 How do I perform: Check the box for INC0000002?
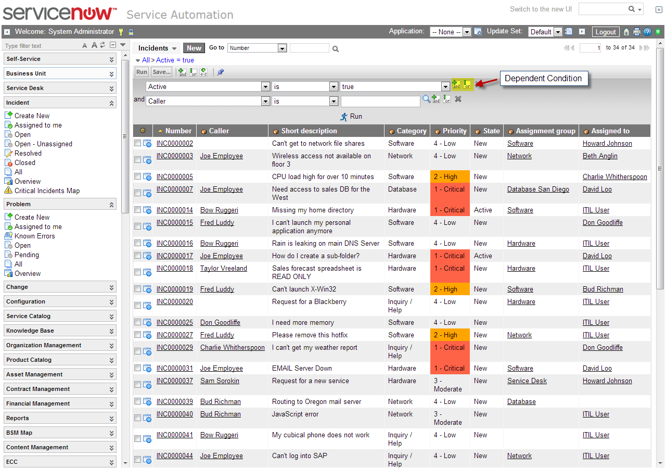point(138,143)
